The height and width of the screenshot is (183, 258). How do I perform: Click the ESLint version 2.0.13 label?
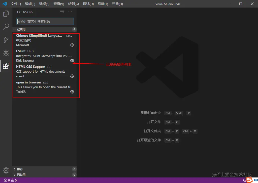(x=30, y=51)
